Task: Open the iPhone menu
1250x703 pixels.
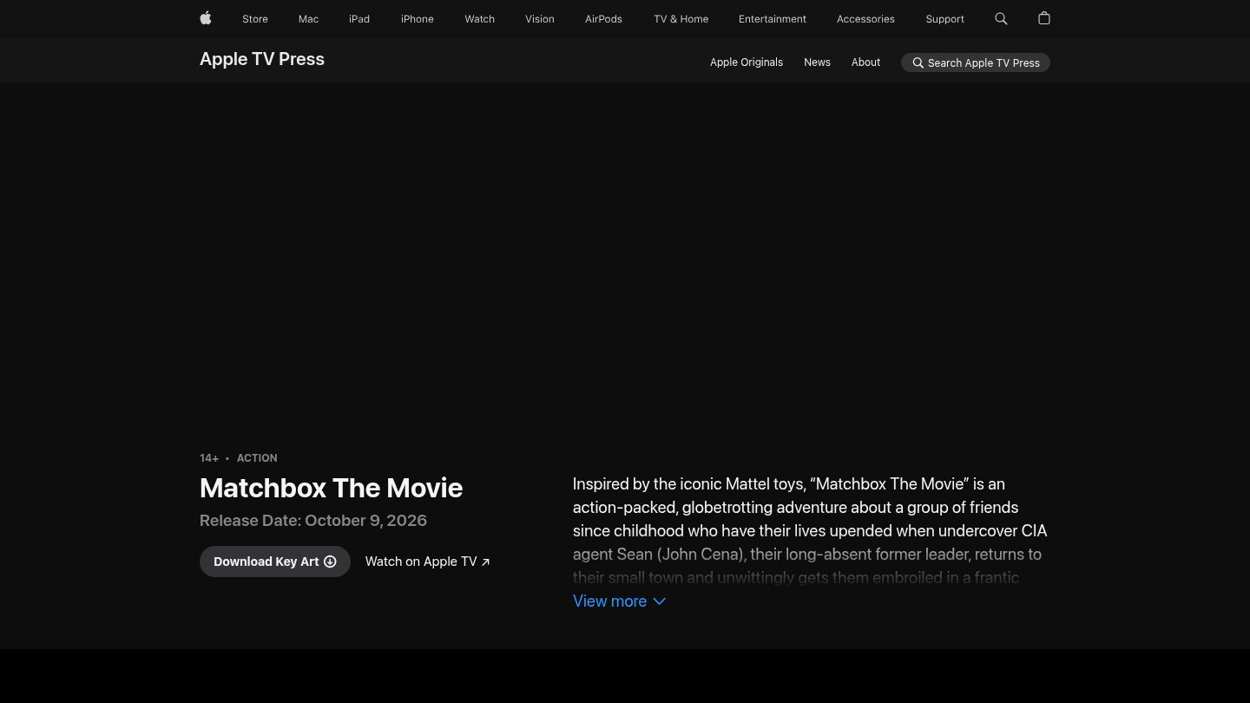Action: [418, 19]
